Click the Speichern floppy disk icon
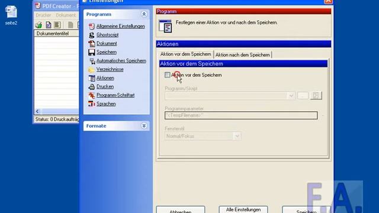Viewport: 379px width, 213px height. (91, 52)
